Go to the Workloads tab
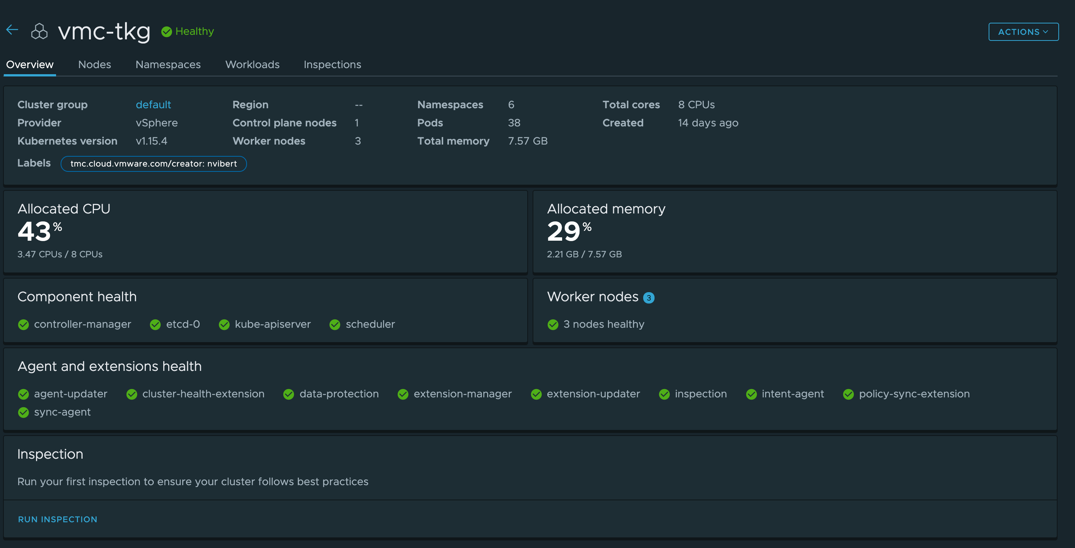 (x=252, y=65)
